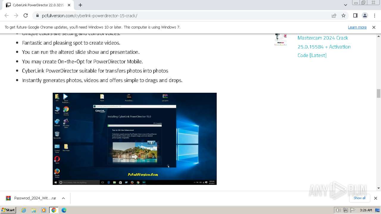Click the Mastercam post thumbnail
This screenshot has height=214, width=381.
[x=281, y=40]
